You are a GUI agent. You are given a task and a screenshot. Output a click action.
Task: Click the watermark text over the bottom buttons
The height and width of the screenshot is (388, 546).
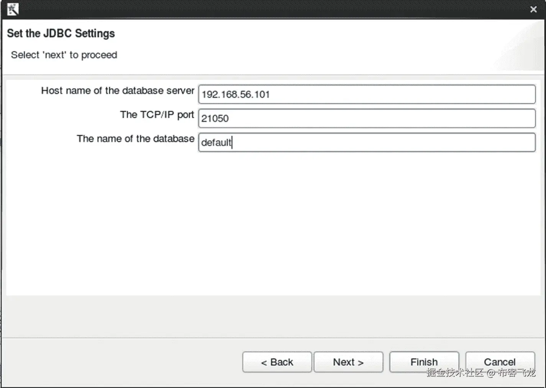click(x=481, y=373)
